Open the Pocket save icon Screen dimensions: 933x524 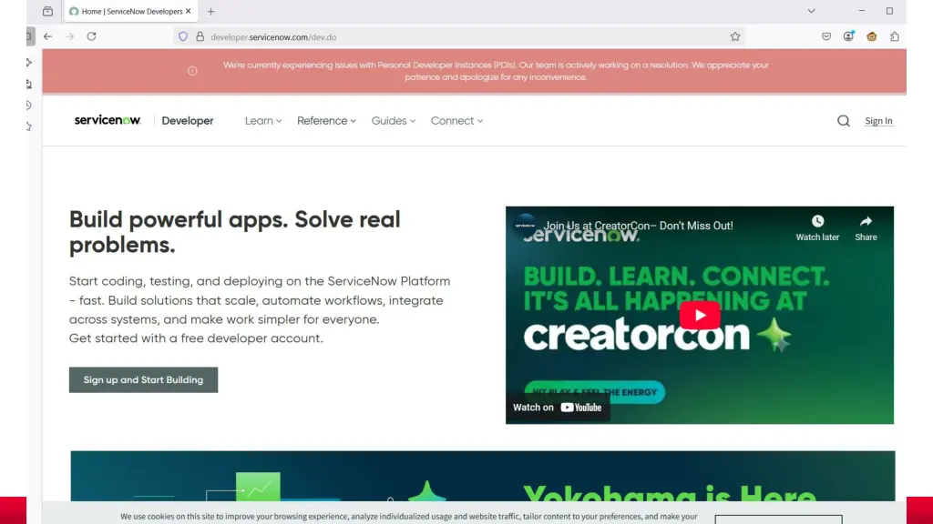click(x=826, y=36)
